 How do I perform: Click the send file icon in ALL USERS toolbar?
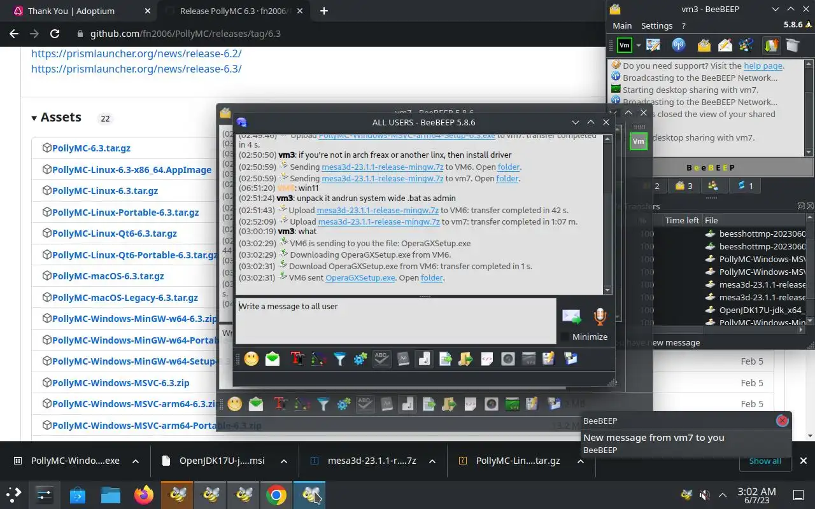[445, 359]
